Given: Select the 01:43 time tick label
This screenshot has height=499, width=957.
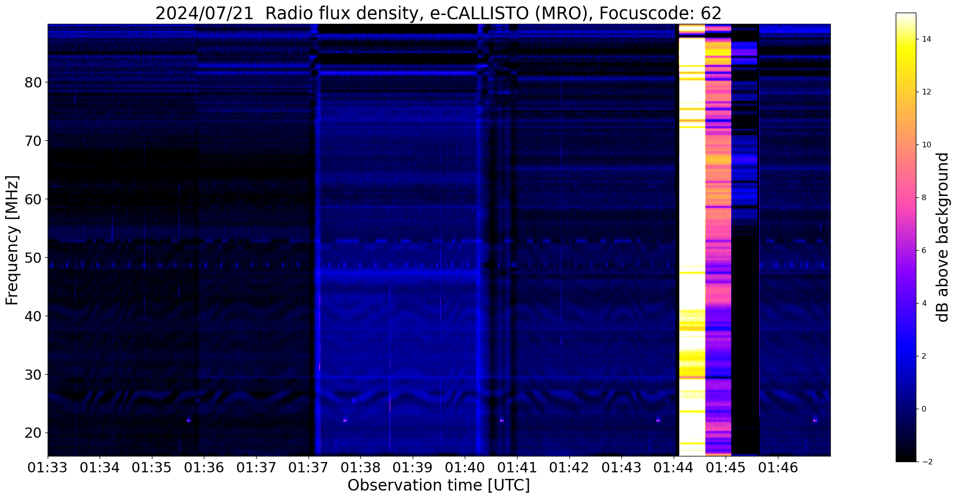Looking at the screenshot, I should tap(621, 467).
